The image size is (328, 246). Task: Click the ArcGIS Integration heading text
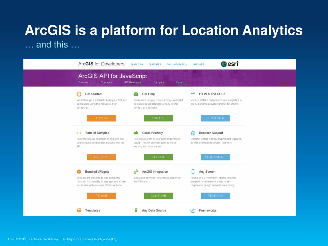point(155,172)
